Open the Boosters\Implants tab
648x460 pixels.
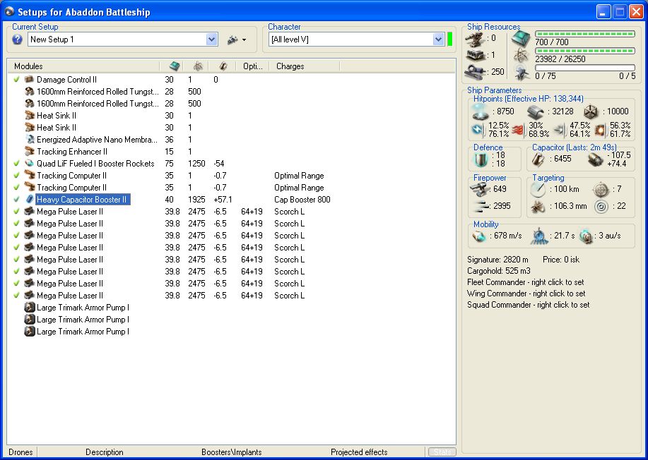pyautogui.click(x=231, y=452)
